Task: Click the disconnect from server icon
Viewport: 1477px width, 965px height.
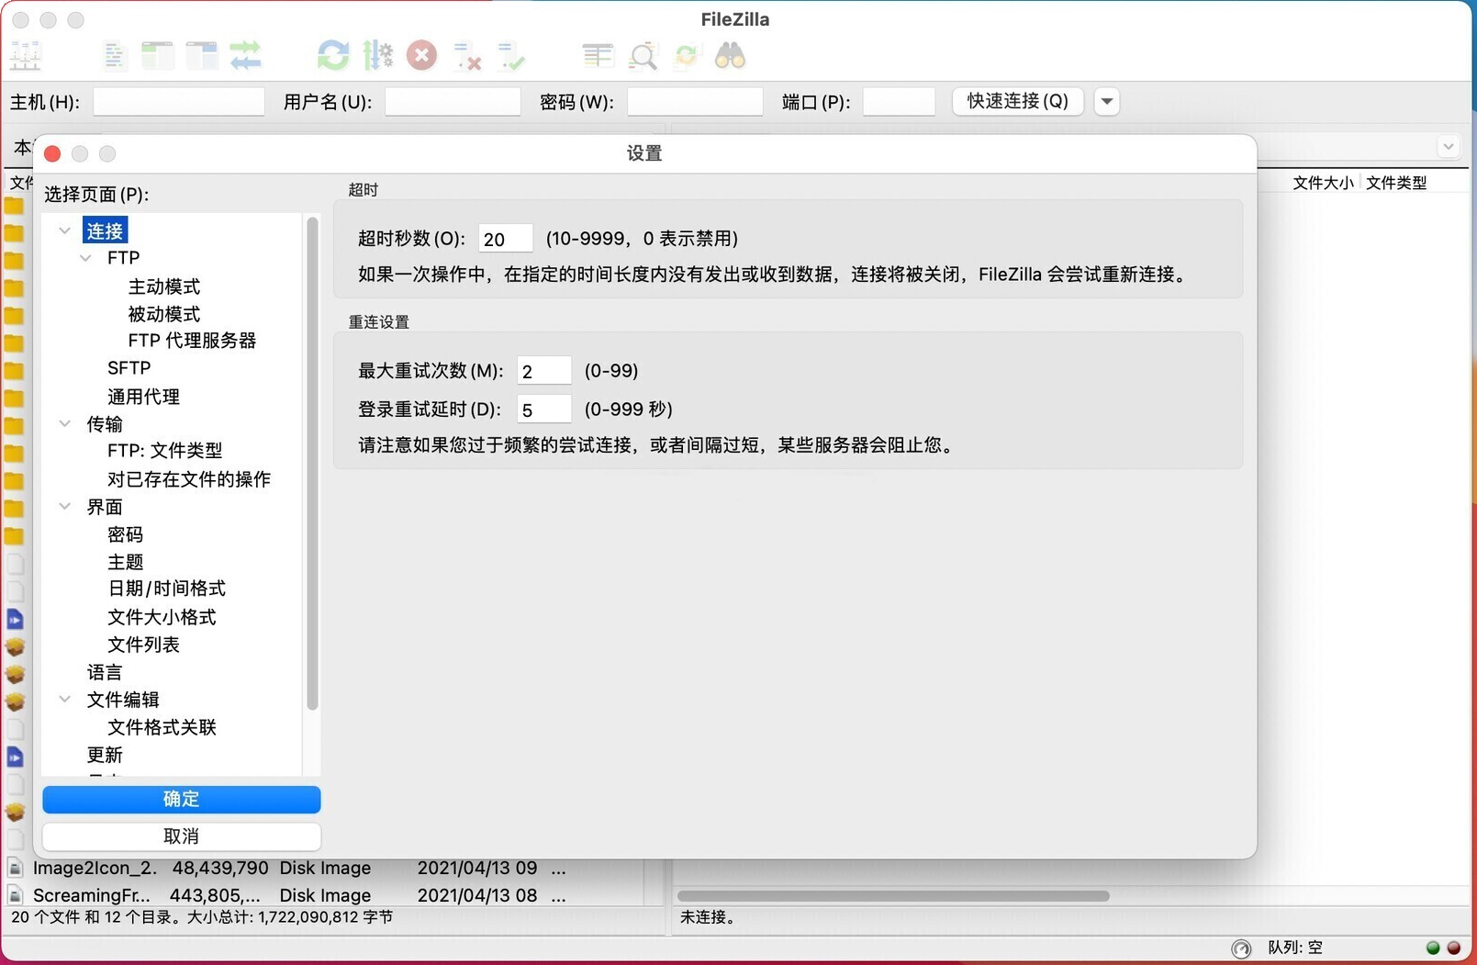Action: click(x=466, y=57)
